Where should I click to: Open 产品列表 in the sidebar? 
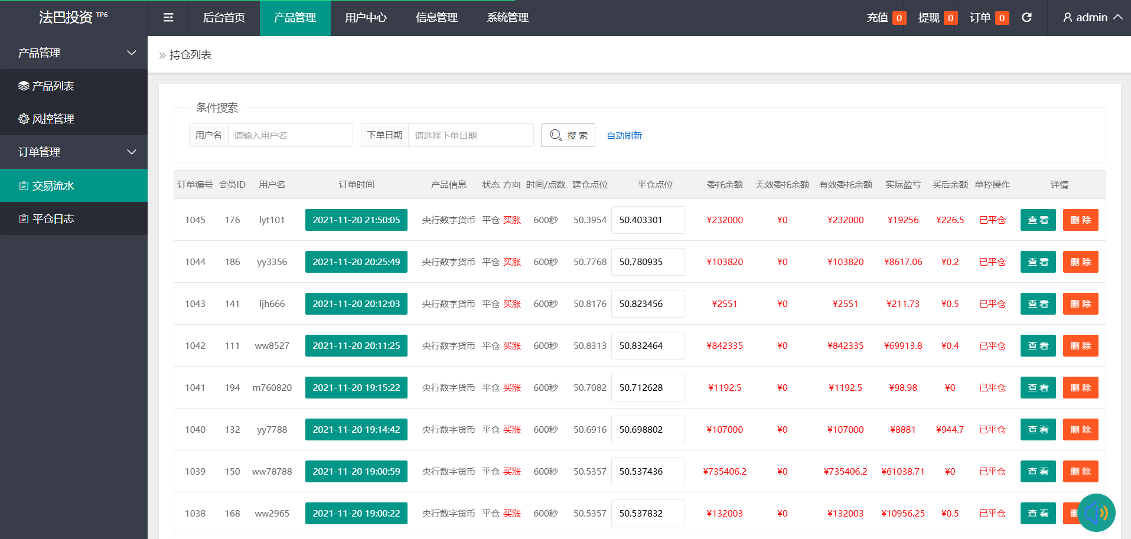pyautogui.click(x=53, y=86)
